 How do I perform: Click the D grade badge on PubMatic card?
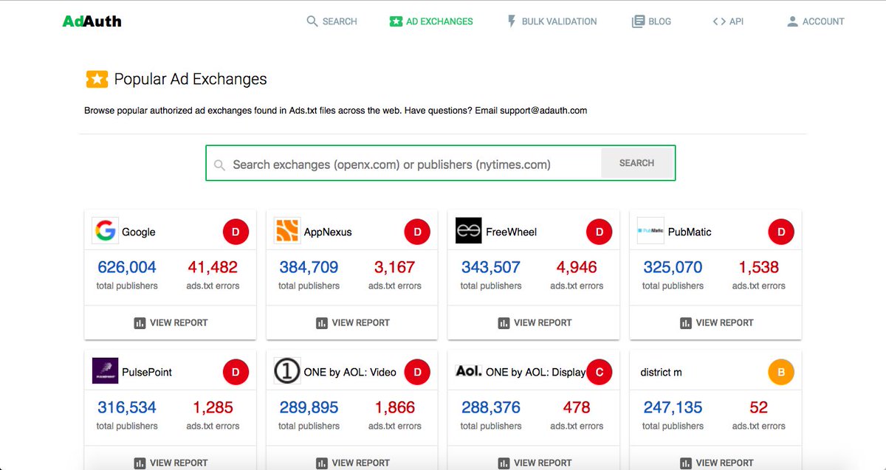781,232
